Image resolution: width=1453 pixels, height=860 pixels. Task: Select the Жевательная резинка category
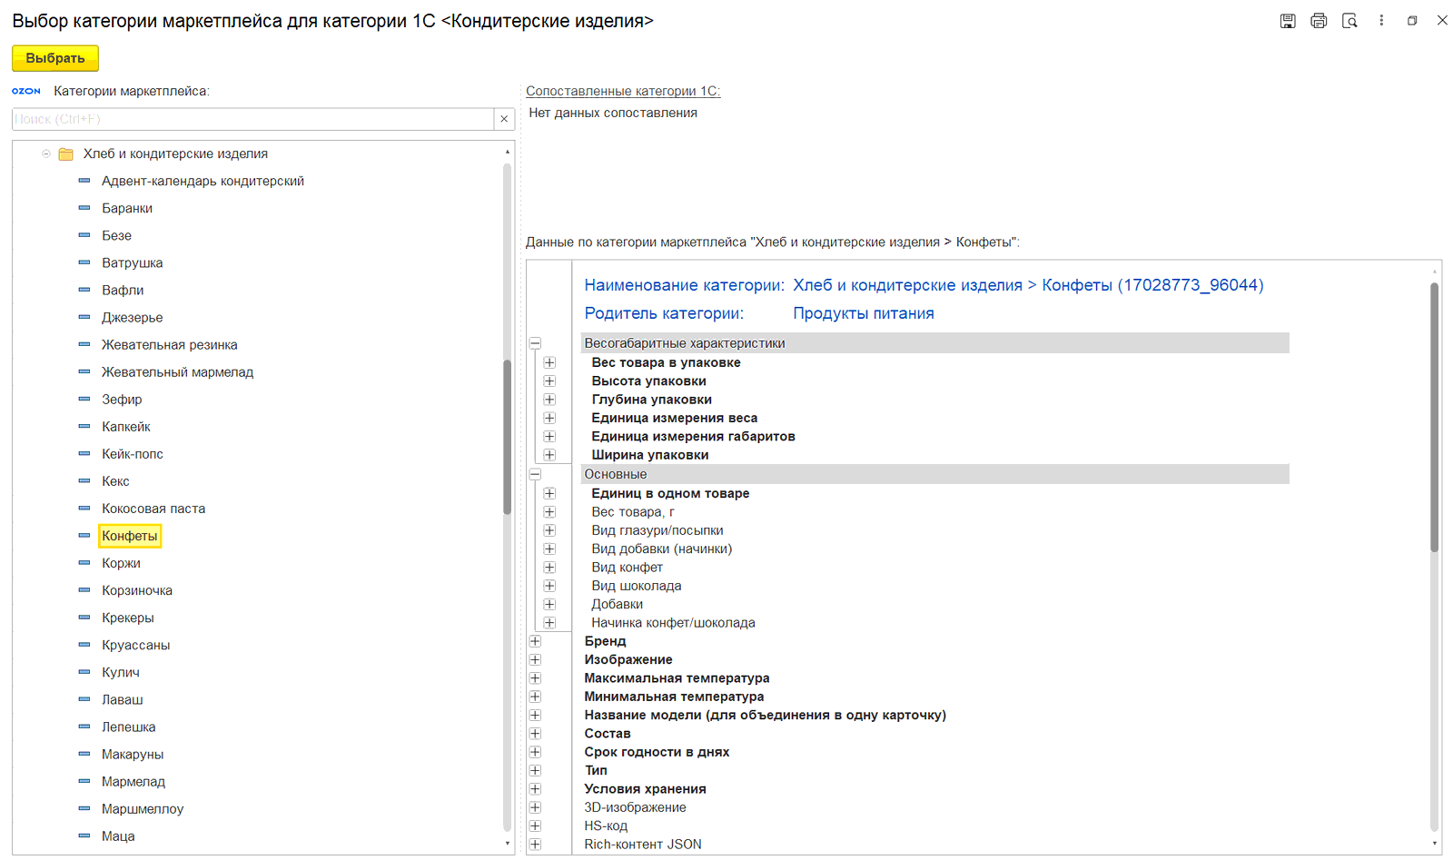tap(170, 344)
